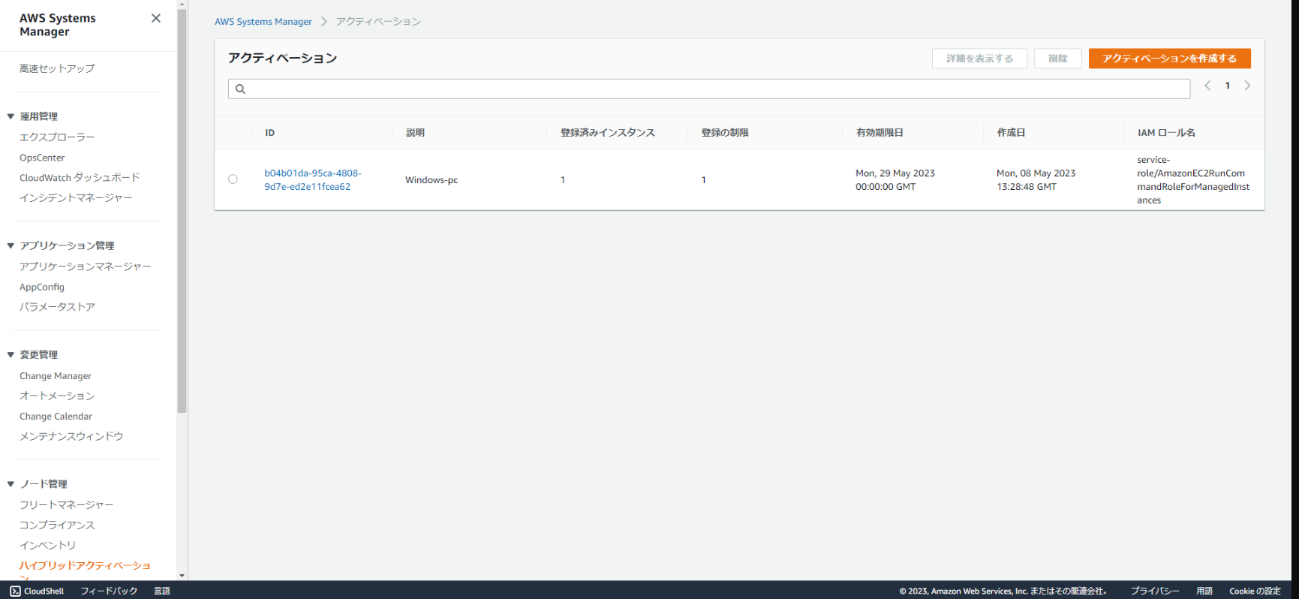Viewport: 1299px width, 599px height.
Task: Click 有効期限日 column header
Action: coord(880,133)
